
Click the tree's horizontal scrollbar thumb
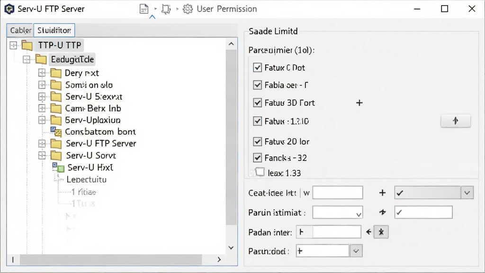(x=111, y=259)
